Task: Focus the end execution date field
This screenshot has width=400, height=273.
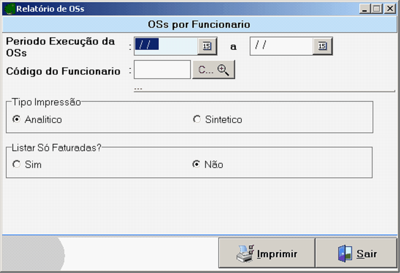Action: [281, 46]
